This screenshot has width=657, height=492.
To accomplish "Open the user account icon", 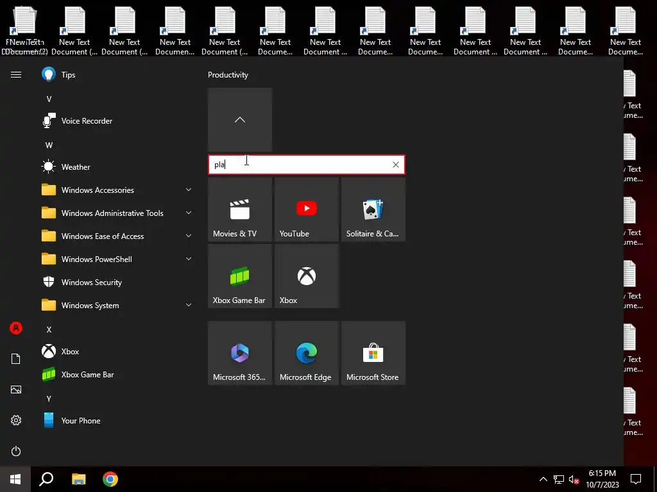I will coord(16,329).
